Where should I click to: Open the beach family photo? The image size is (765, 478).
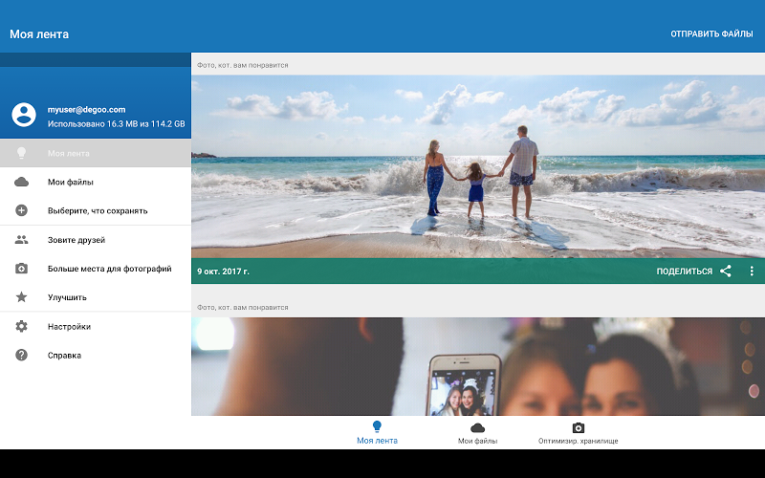pos(478,165)
